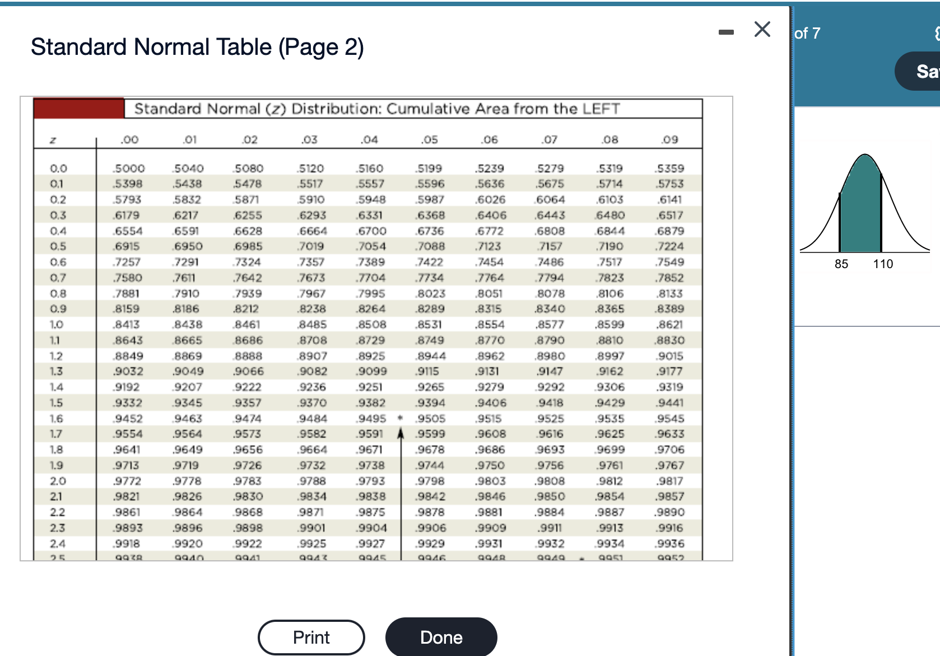
Task: Select the z row label 1.9
Action: pyautogui.click(x=58, y=465)
